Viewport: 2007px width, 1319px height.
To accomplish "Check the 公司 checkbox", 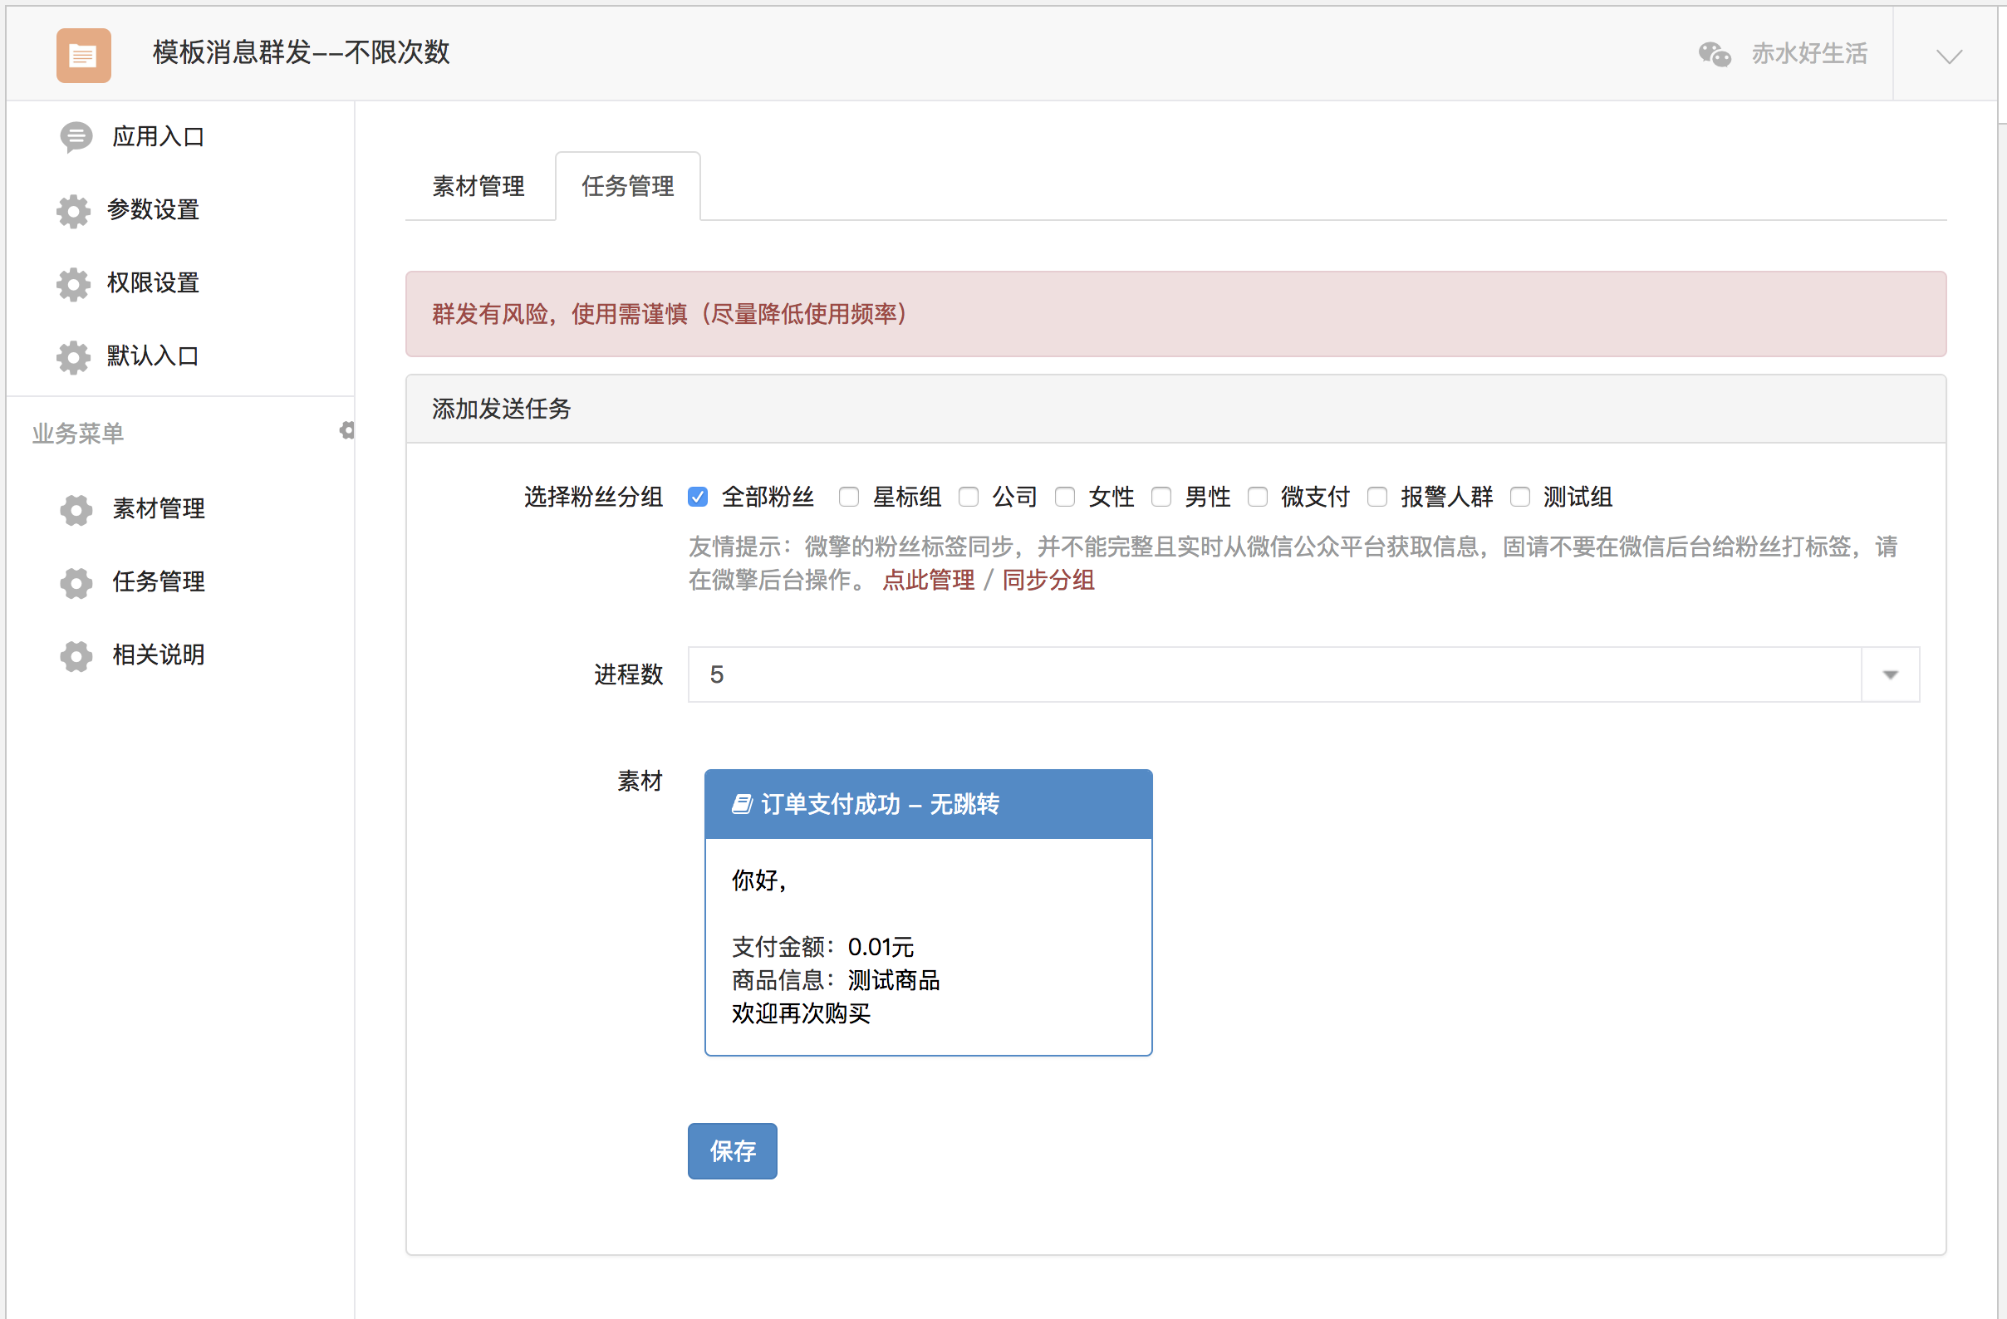I will click(x=968, y=497).
